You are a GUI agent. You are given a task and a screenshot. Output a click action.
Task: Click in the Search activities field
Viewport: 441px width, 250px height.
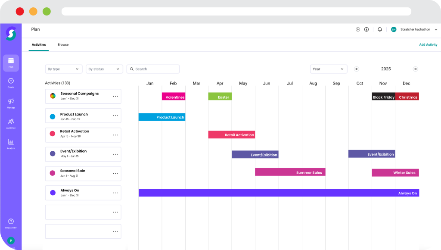pyautogui.click(x=153, y=69)
